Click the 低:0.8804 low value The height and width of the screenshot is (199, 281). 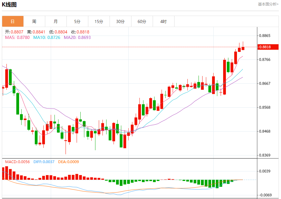pos(58,32)
